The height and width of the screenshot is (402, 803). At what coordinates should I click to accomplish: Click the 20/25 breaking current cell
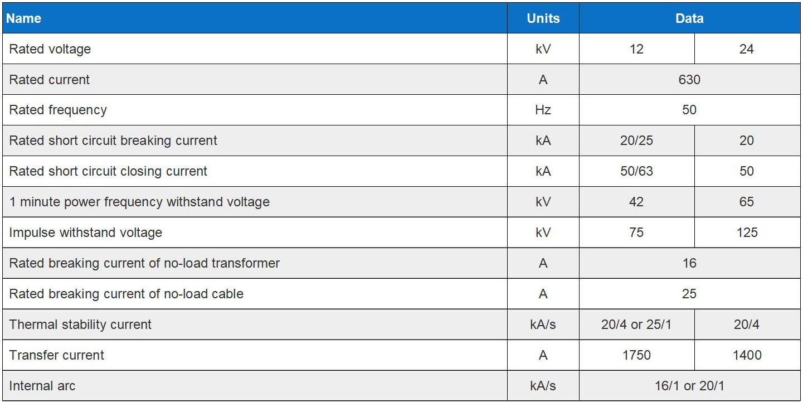[636, 141]
